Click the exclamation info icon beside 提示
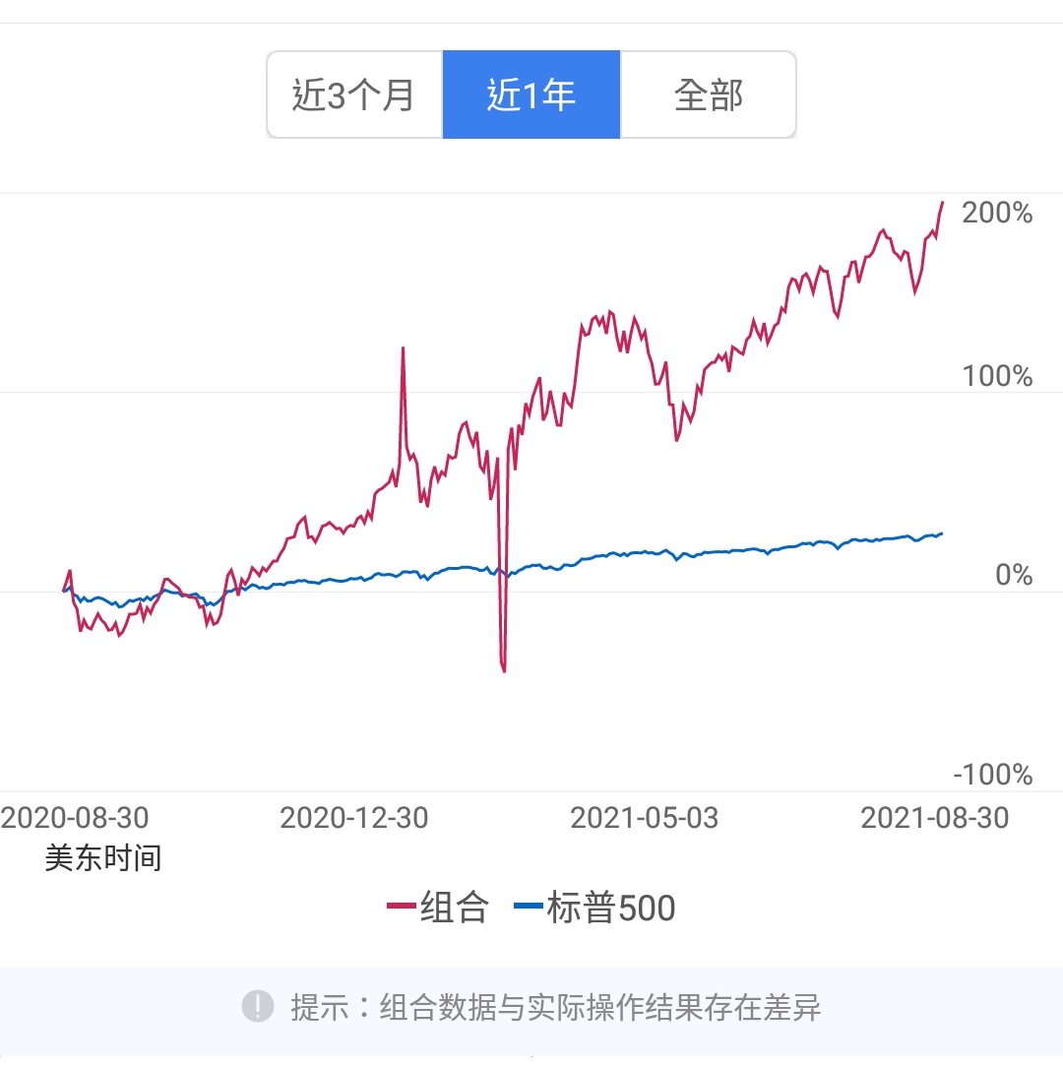The image size is (1063, 1067). click(258, 1006)
